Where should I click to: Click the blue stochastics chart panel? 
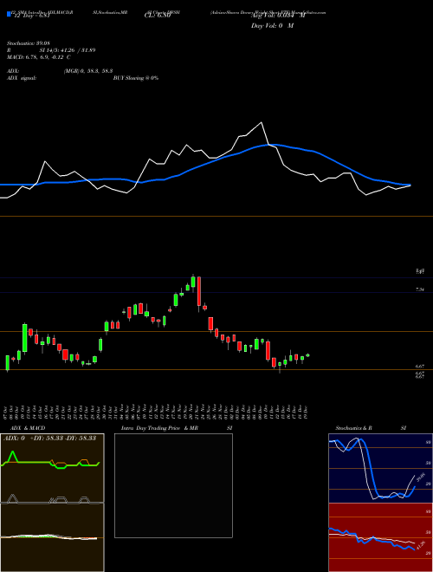[380, 468]
